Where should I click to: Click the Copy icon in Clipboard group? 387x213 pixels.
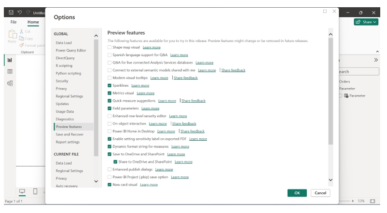point(21,38)
